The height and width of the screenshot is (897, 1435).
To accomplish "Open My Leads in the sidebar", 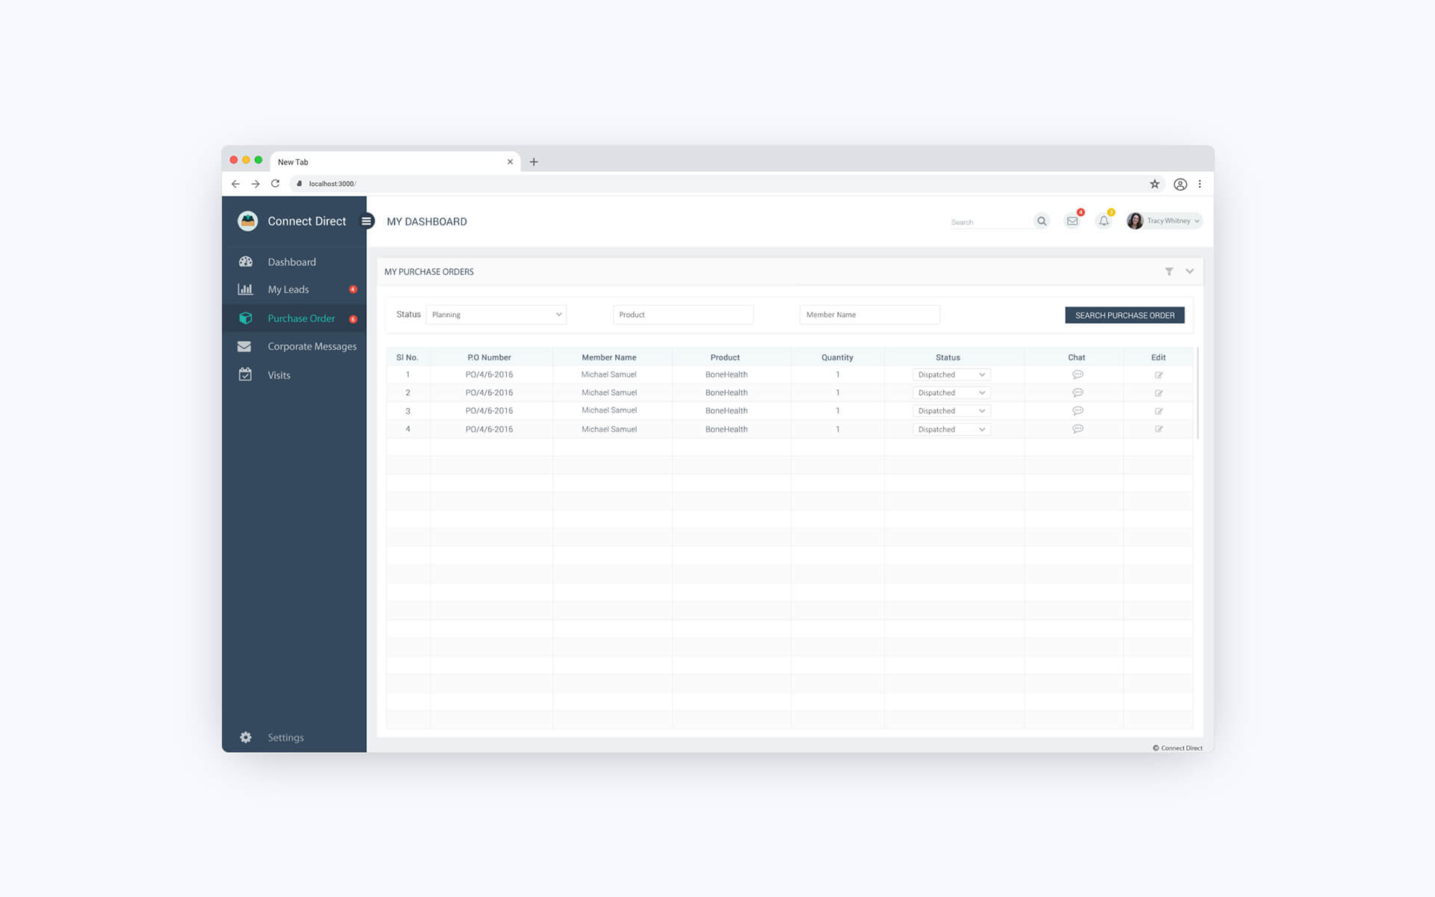I will (x=288, y=290).
